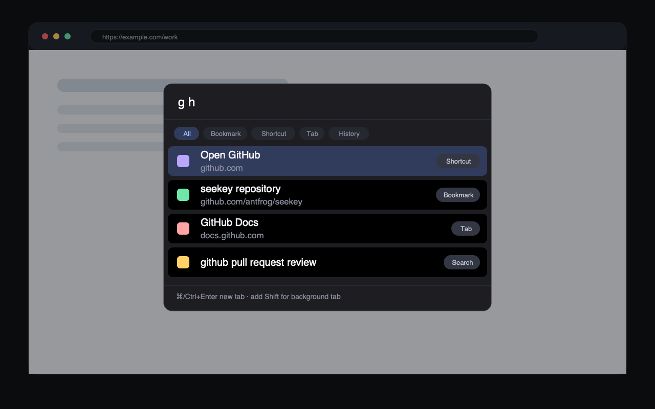Close the browser window with red button
Screen dimensions: 655x409
pyautogui.click(x=45, y=36)
